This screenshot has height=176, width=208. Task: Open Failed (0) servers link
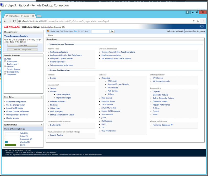click(24, 133)
